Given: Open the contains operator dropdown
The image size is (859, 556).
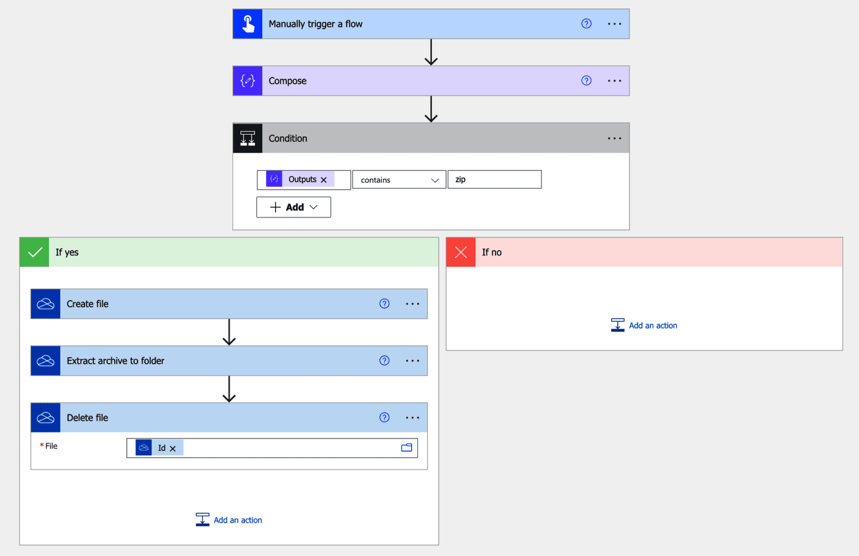Looking at the screenshot, I should pyautogui.click(x=435, y=179).
